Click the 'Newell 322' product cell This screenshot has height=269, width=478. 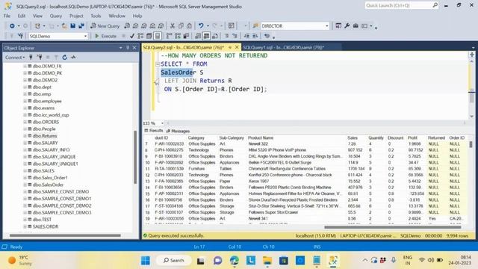(258, 144)
